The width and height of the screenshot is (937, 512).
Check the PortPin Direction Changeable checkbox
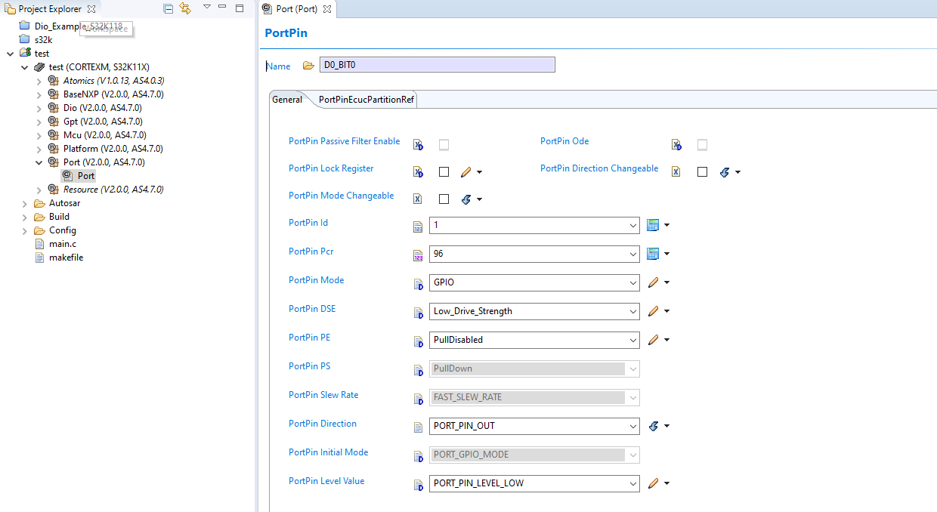coord(702,171)
